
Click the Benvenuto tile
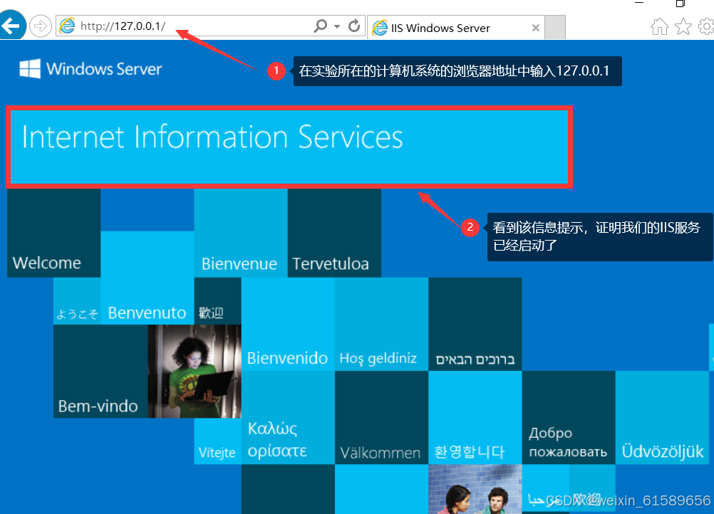(147, 278)
